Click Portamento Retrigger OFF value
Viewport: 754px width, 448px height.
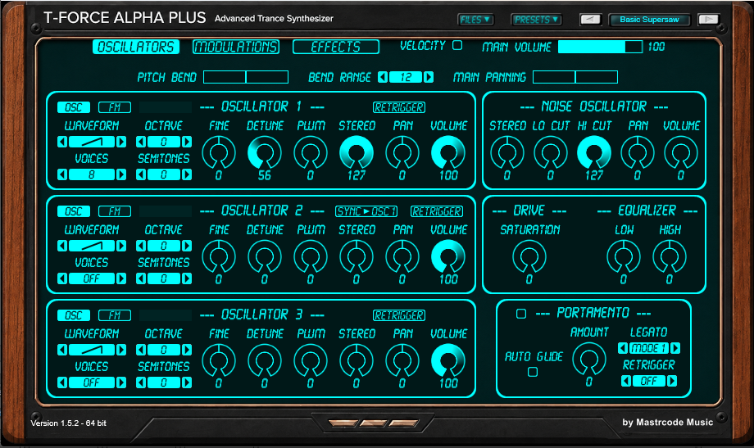pyautogui.click(x=649, y=381)
